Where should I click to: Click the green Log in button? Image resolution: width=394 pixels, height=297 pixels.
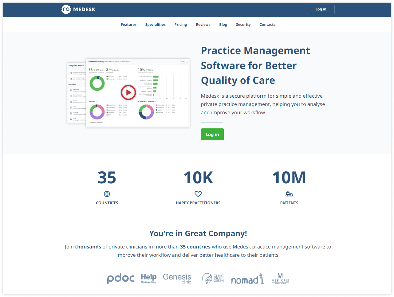pyautogui.click(x=212, y=134)
